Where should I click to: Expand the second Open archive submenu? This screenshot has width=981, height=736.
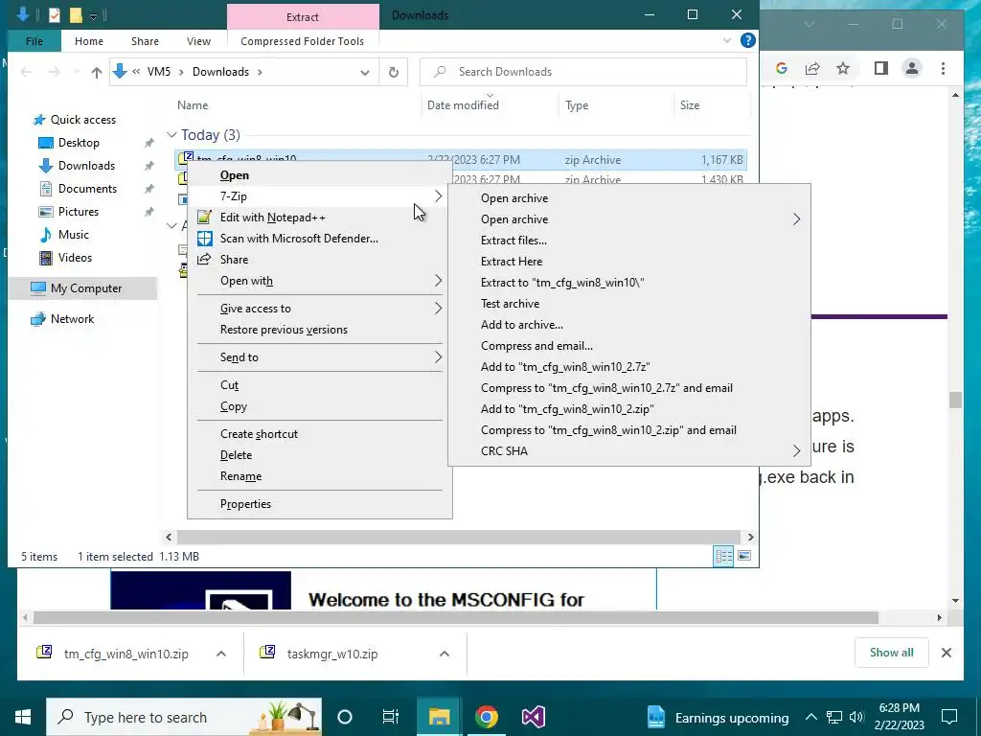pos(796,219)
